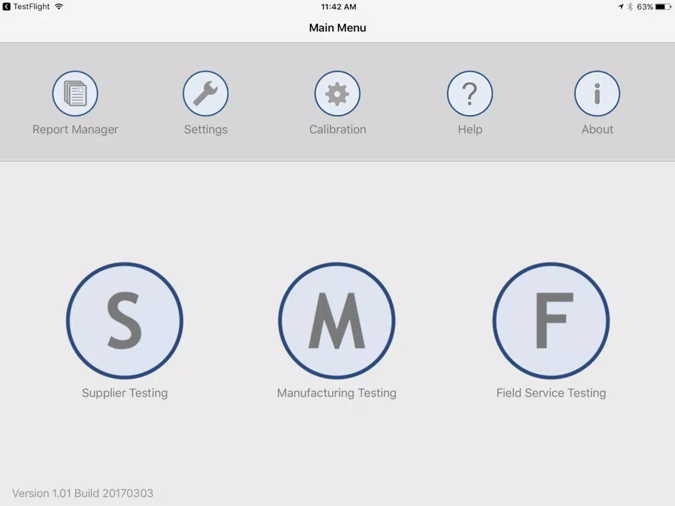
Task: Open Settings via the wrench icon
Action: coord(206,93)
